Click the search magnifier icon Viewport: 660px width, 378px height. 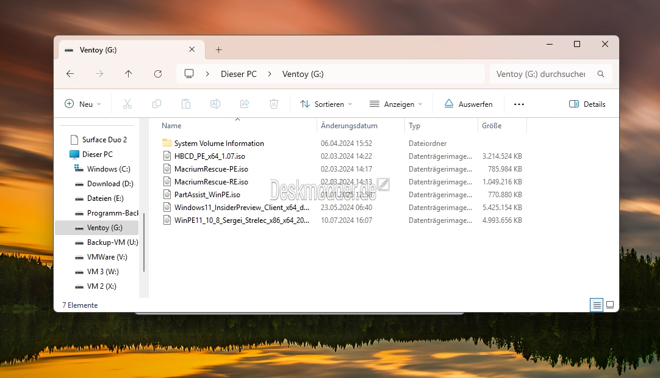[601, 74]
